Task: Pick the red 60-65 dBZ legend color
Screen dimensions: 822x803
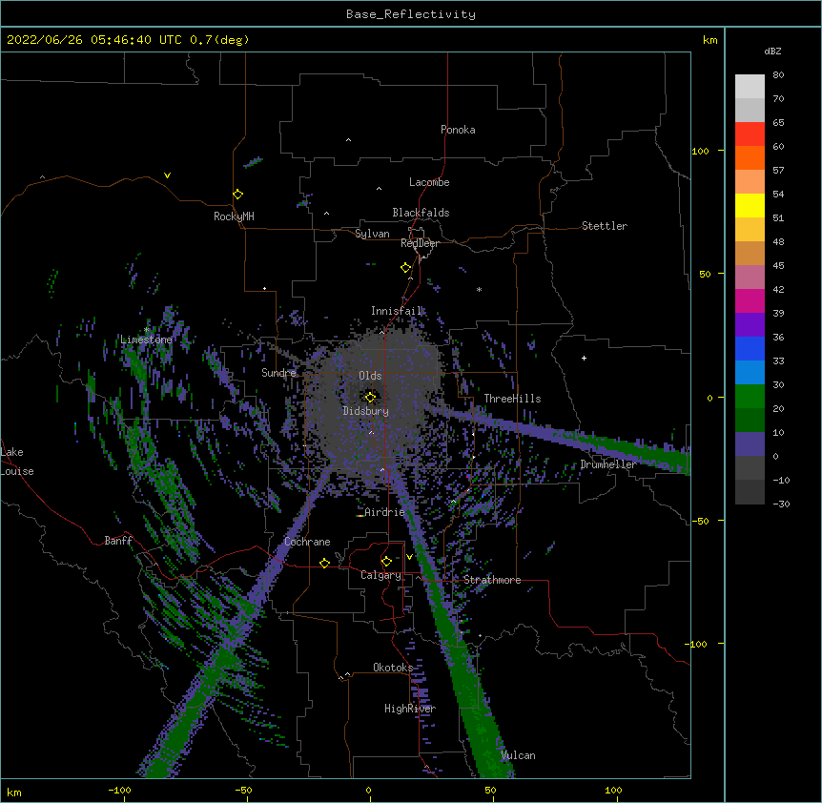Action: point(750,134)
